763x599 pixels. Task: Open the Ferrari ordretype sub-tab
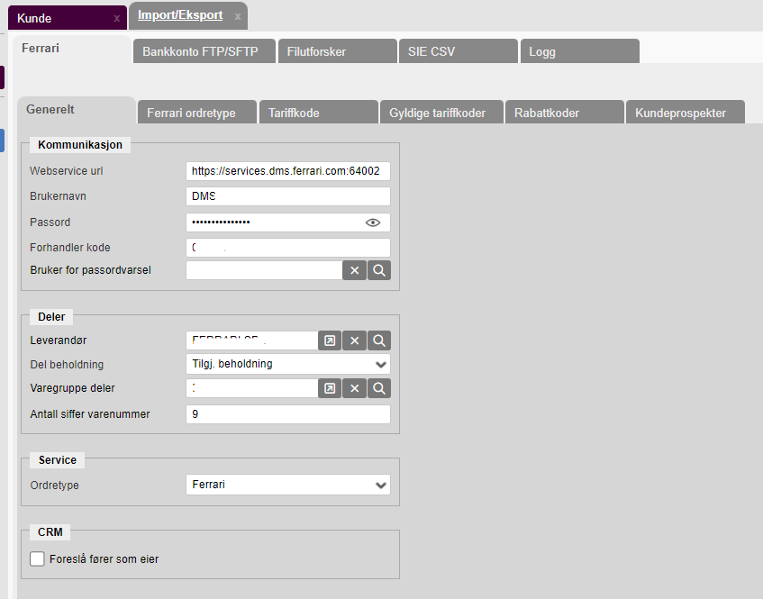(196, 113)
